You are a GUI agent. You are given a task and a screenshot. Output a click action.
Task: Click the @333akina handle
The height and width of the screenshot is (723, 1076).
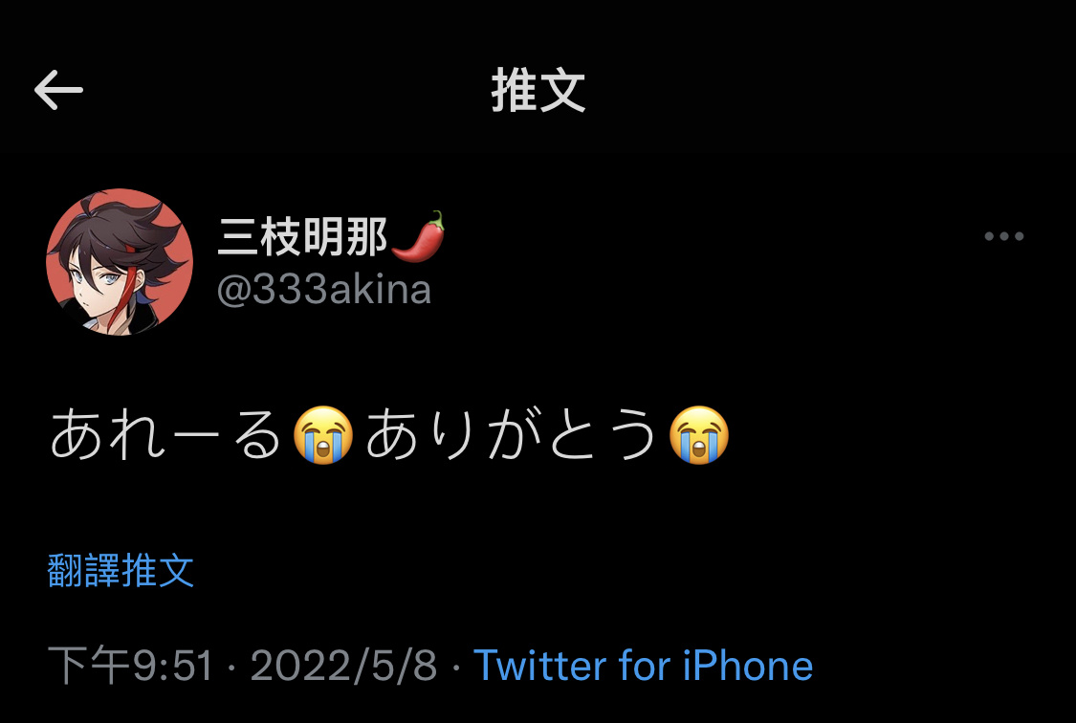click(324, 290)
